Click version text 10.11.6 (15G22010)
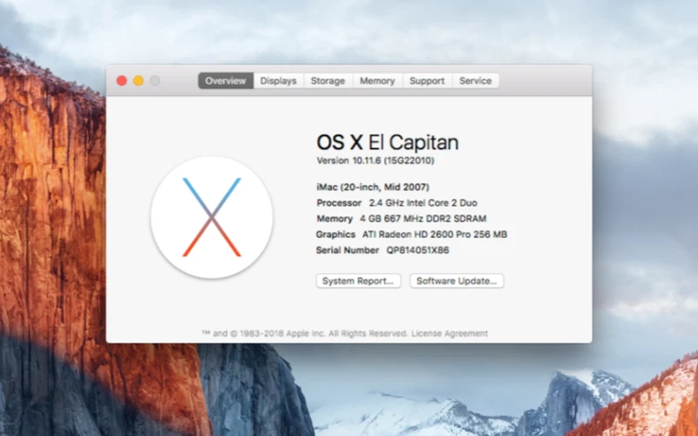 [x=394, y=160]
